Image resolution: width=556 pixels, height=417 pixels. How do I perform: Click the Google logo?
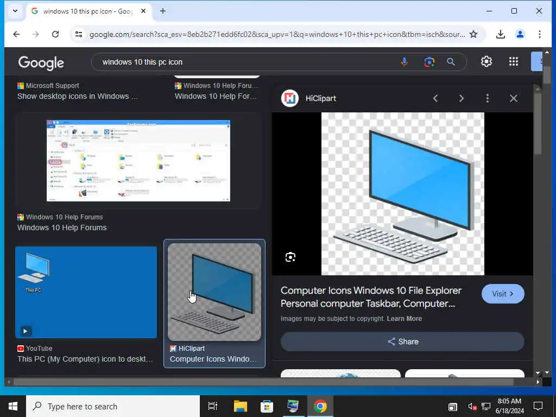(x=41, y=63)
